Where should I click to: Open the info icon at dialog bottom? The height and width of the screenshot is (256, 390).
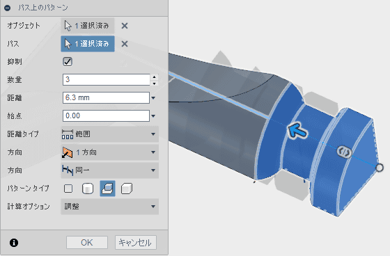tap(14, 243)
